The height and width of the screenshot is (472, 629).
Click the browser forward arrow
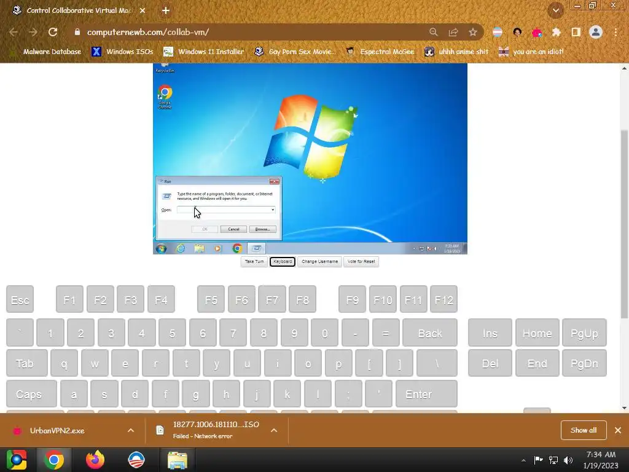33,32
